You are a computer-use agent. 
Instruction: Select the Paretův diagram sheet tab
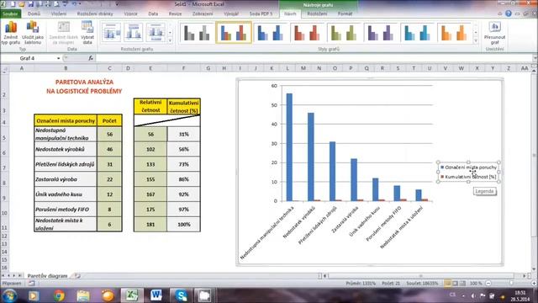(x=47, y=275)
